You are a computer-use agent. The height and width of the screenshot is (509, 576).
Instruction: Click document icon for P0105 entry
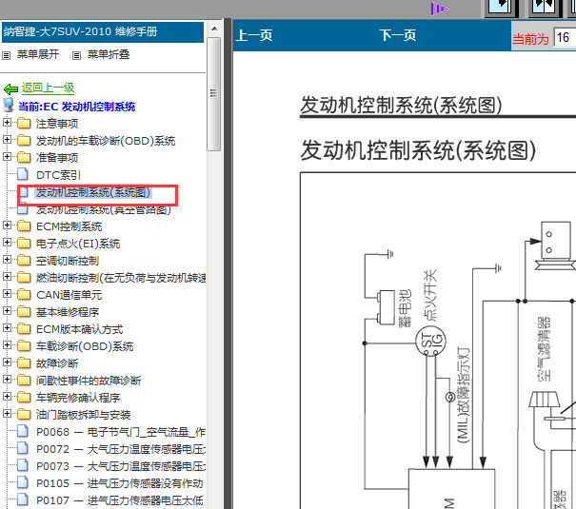click(23, 482)
